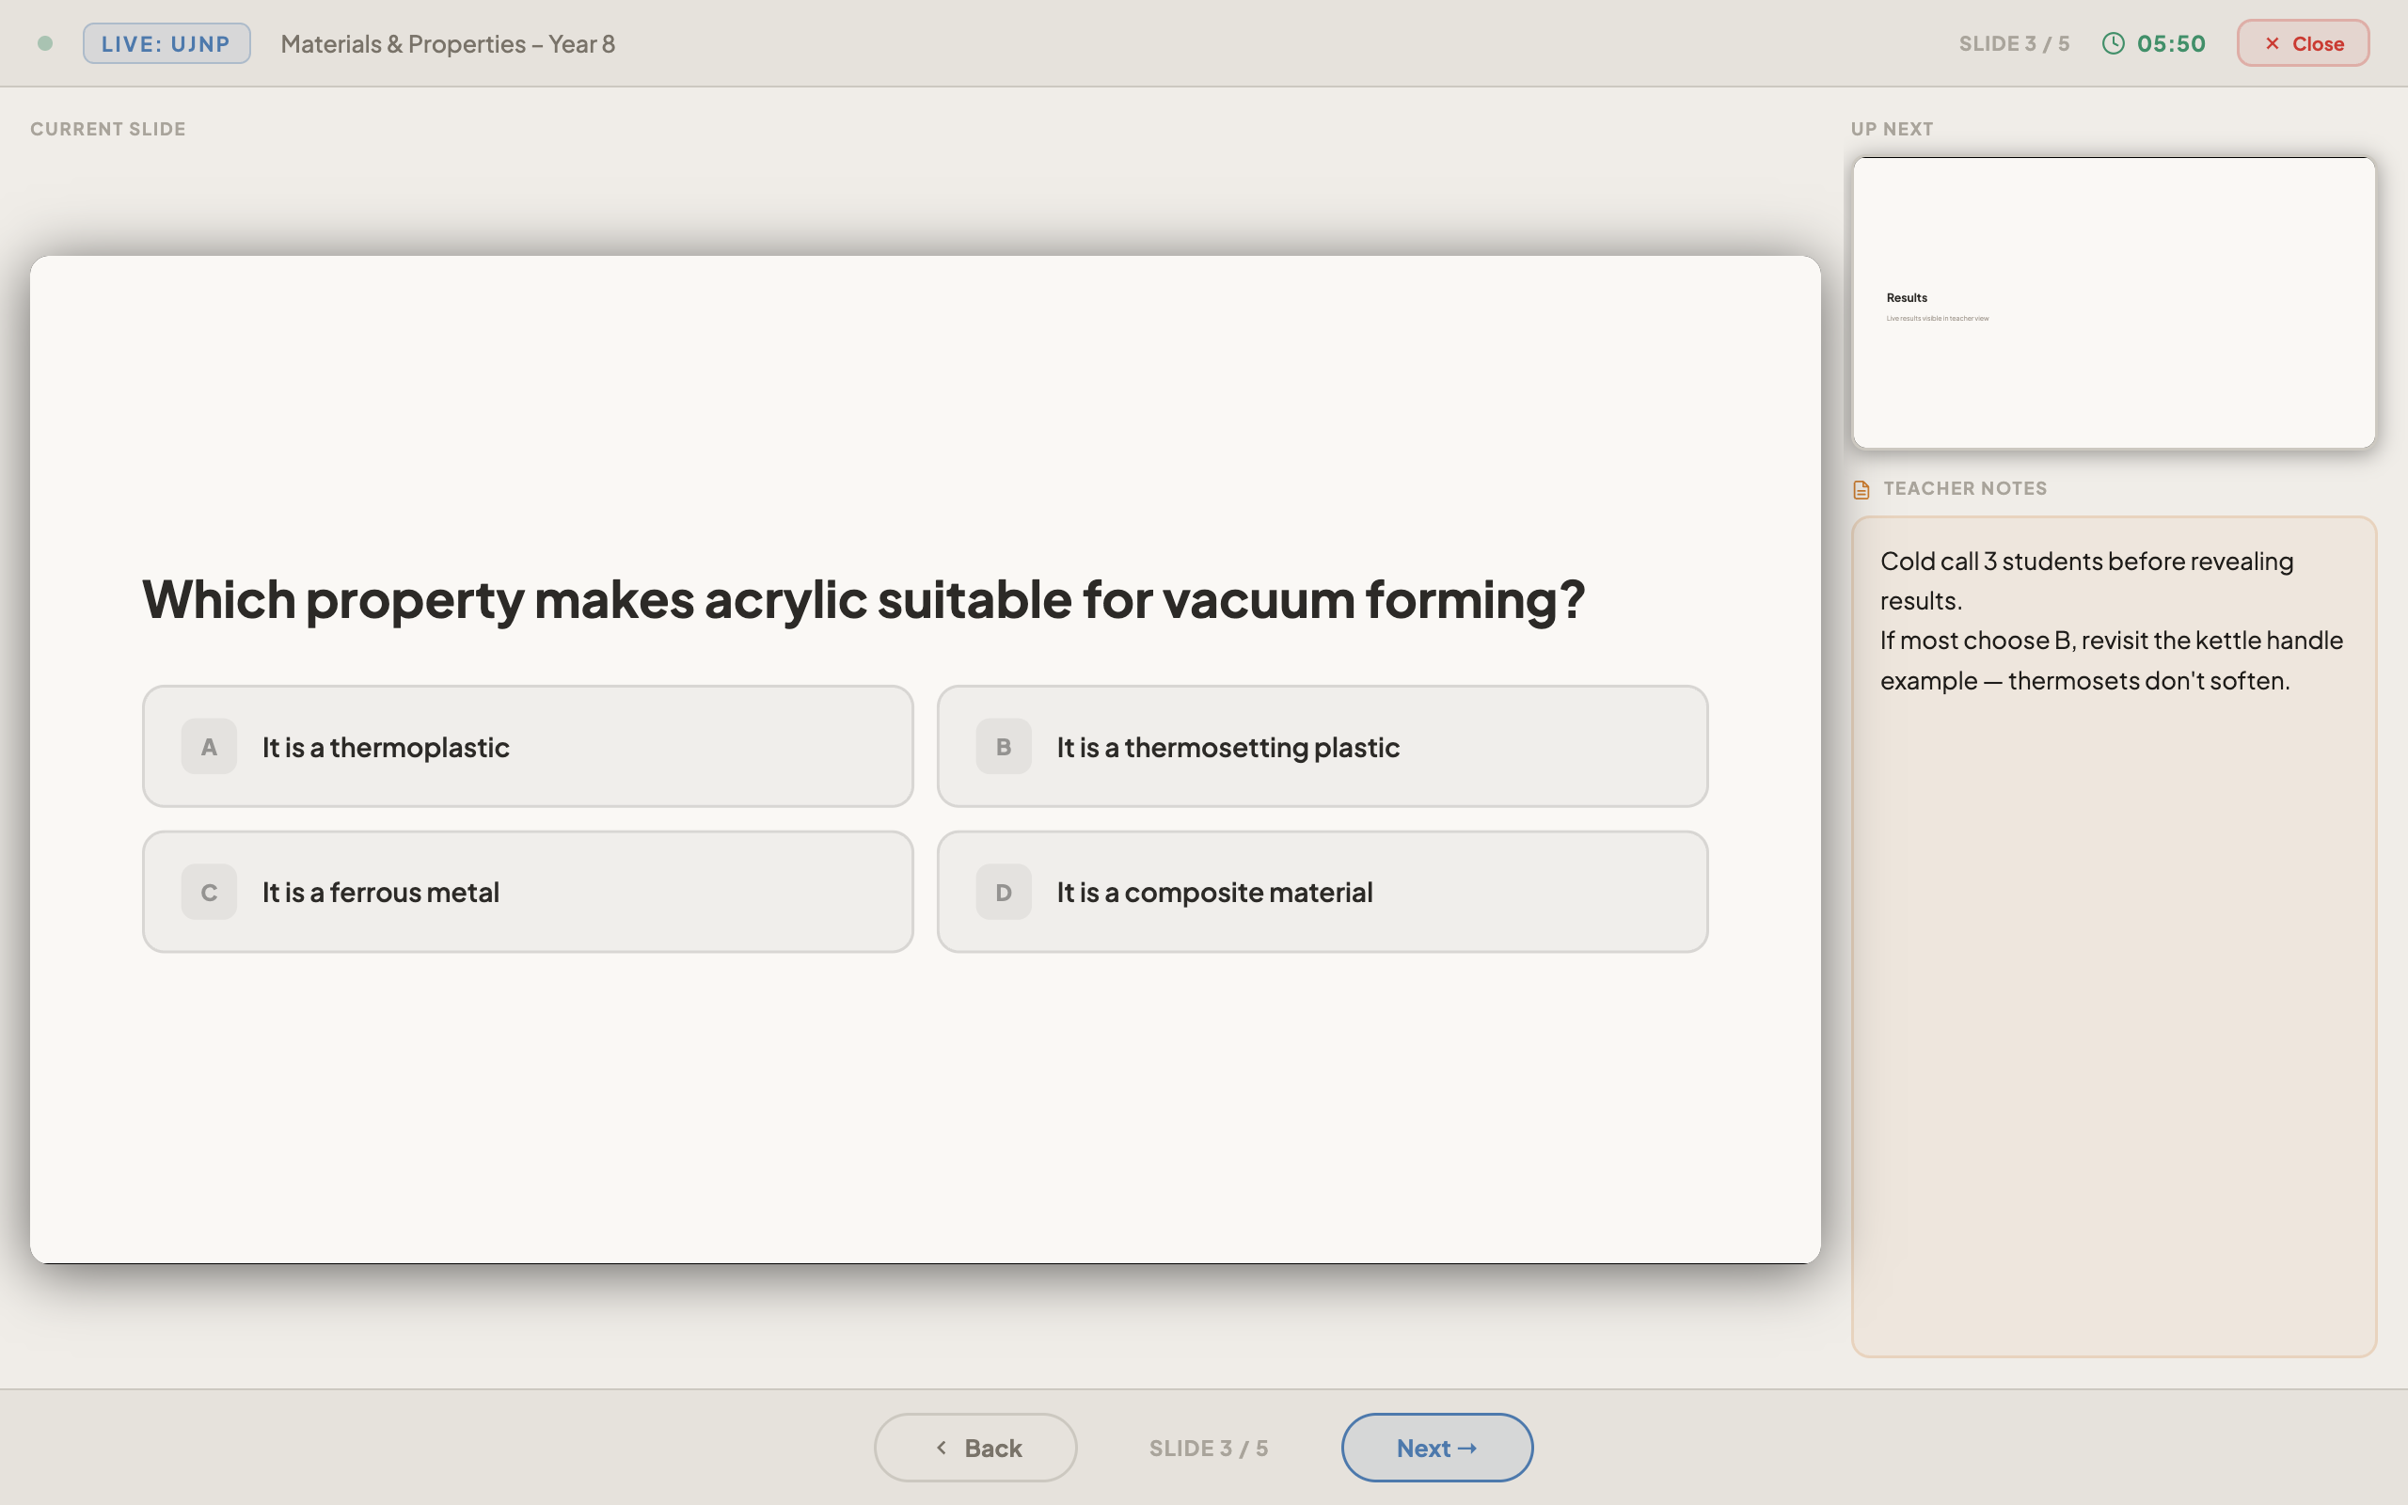
Task: Select the answer "It is a thermoplastic"
Action: click(528, 747)
